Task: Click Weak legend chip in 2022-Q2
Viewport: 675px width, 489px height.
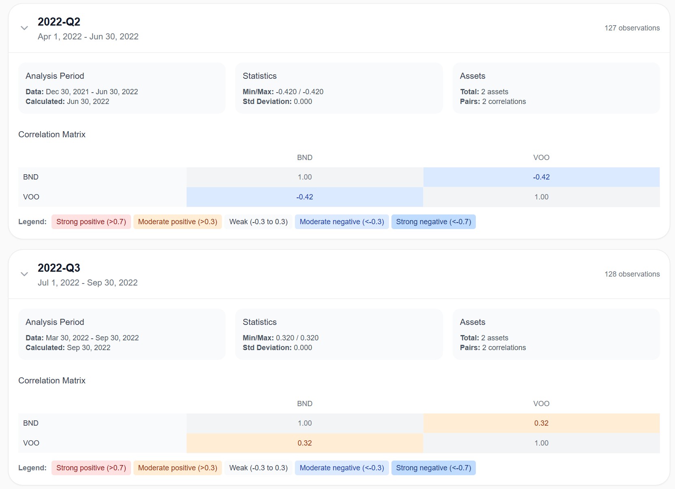Action: tap(258, 222)
